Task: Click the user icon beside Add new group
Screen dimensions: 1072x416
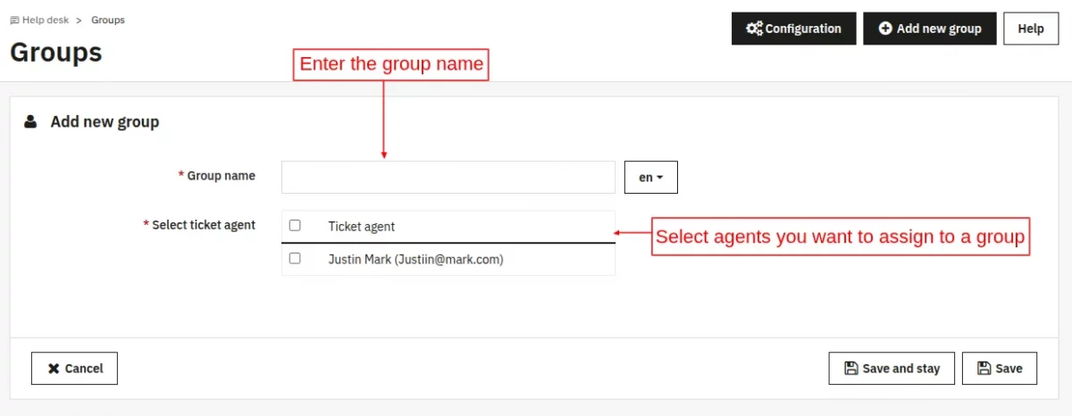Action: coord(31,121)
